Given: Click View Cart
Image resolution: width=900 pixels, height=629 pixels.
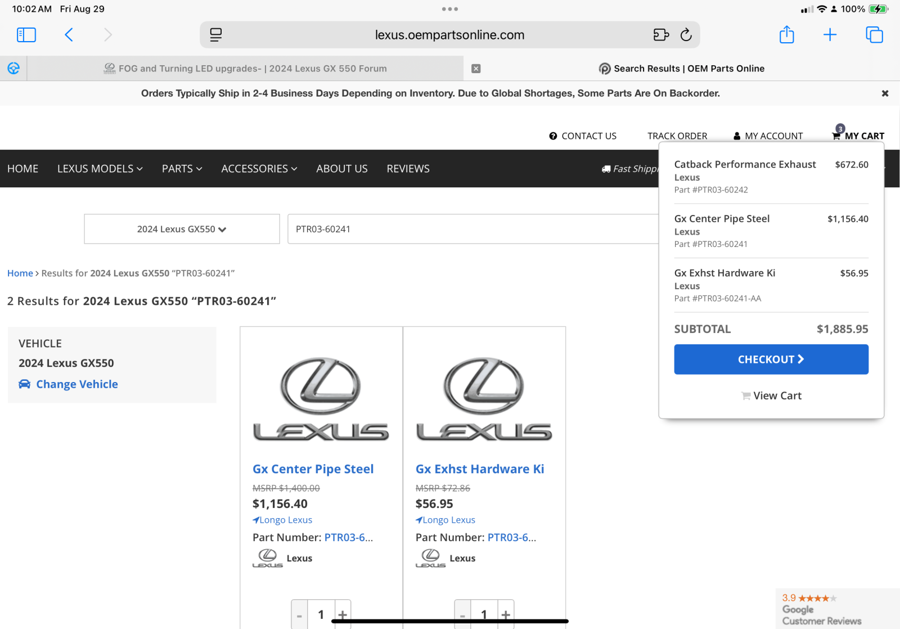Looking at the screenshot, I should tap(771, 396).
